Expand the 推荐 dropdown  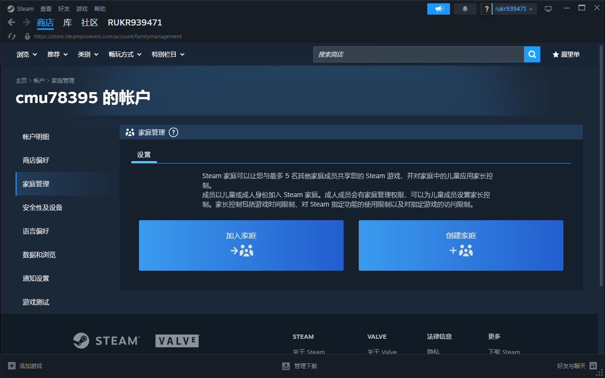(x=58, y=54)
